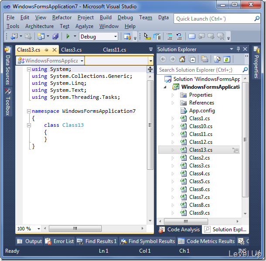
Task: Expand the Properties node in Solution Explorer
Action: tap(173, 95)
